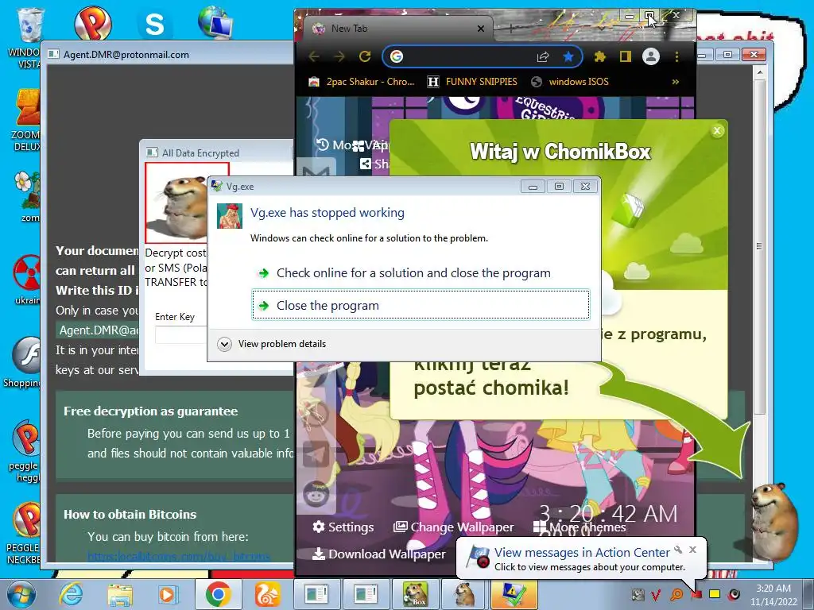
Task: Open Chrome profile avatar
Action: point(650,56)
